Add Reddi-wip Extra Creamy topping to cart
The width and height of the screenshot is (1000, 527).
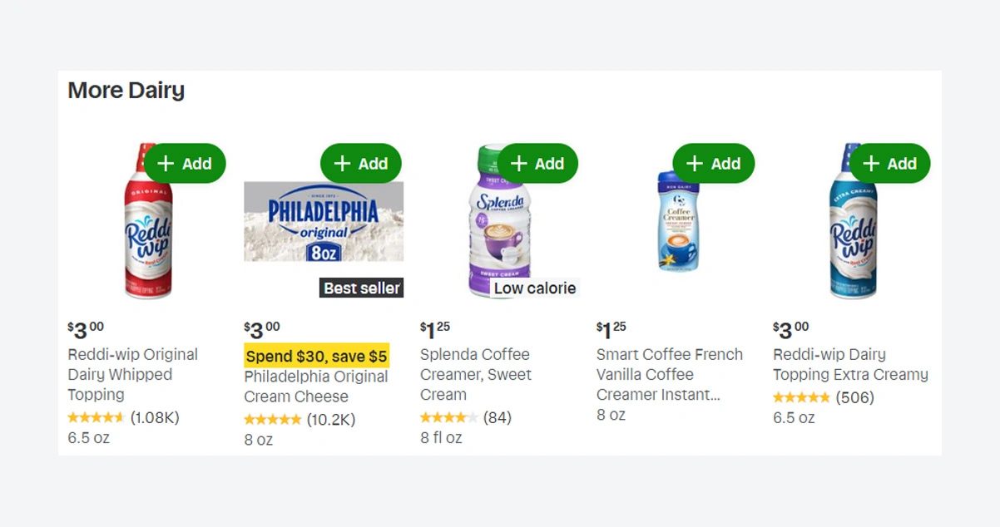tap(890, 164)
